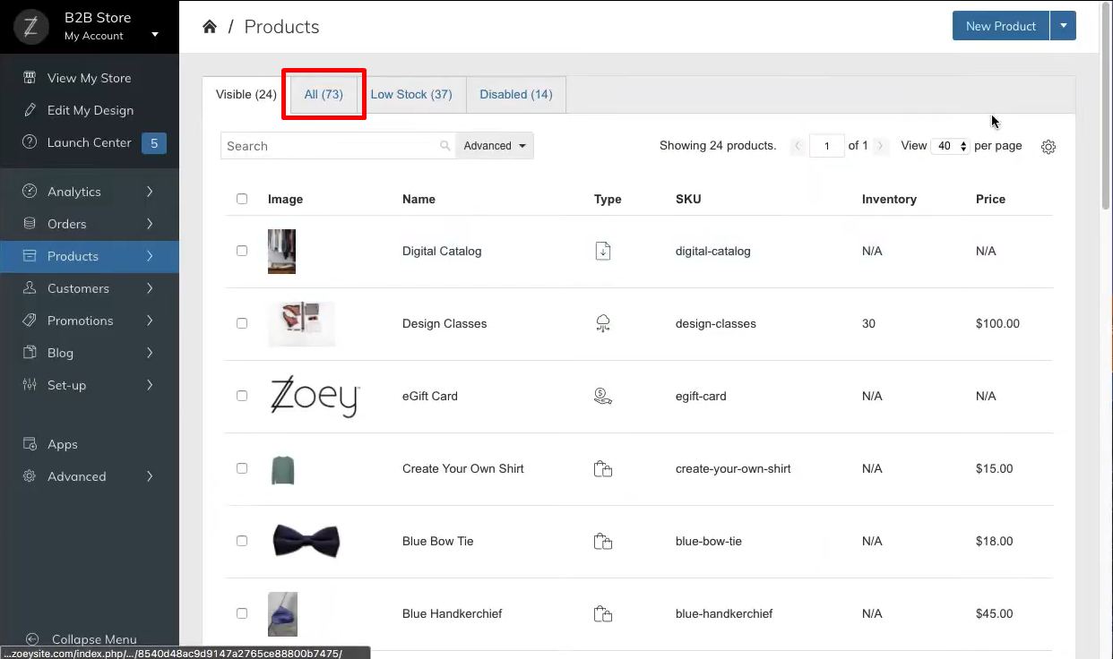Open the New Product dropdown arrow
1113x659 pixels.
[1064, 25]
